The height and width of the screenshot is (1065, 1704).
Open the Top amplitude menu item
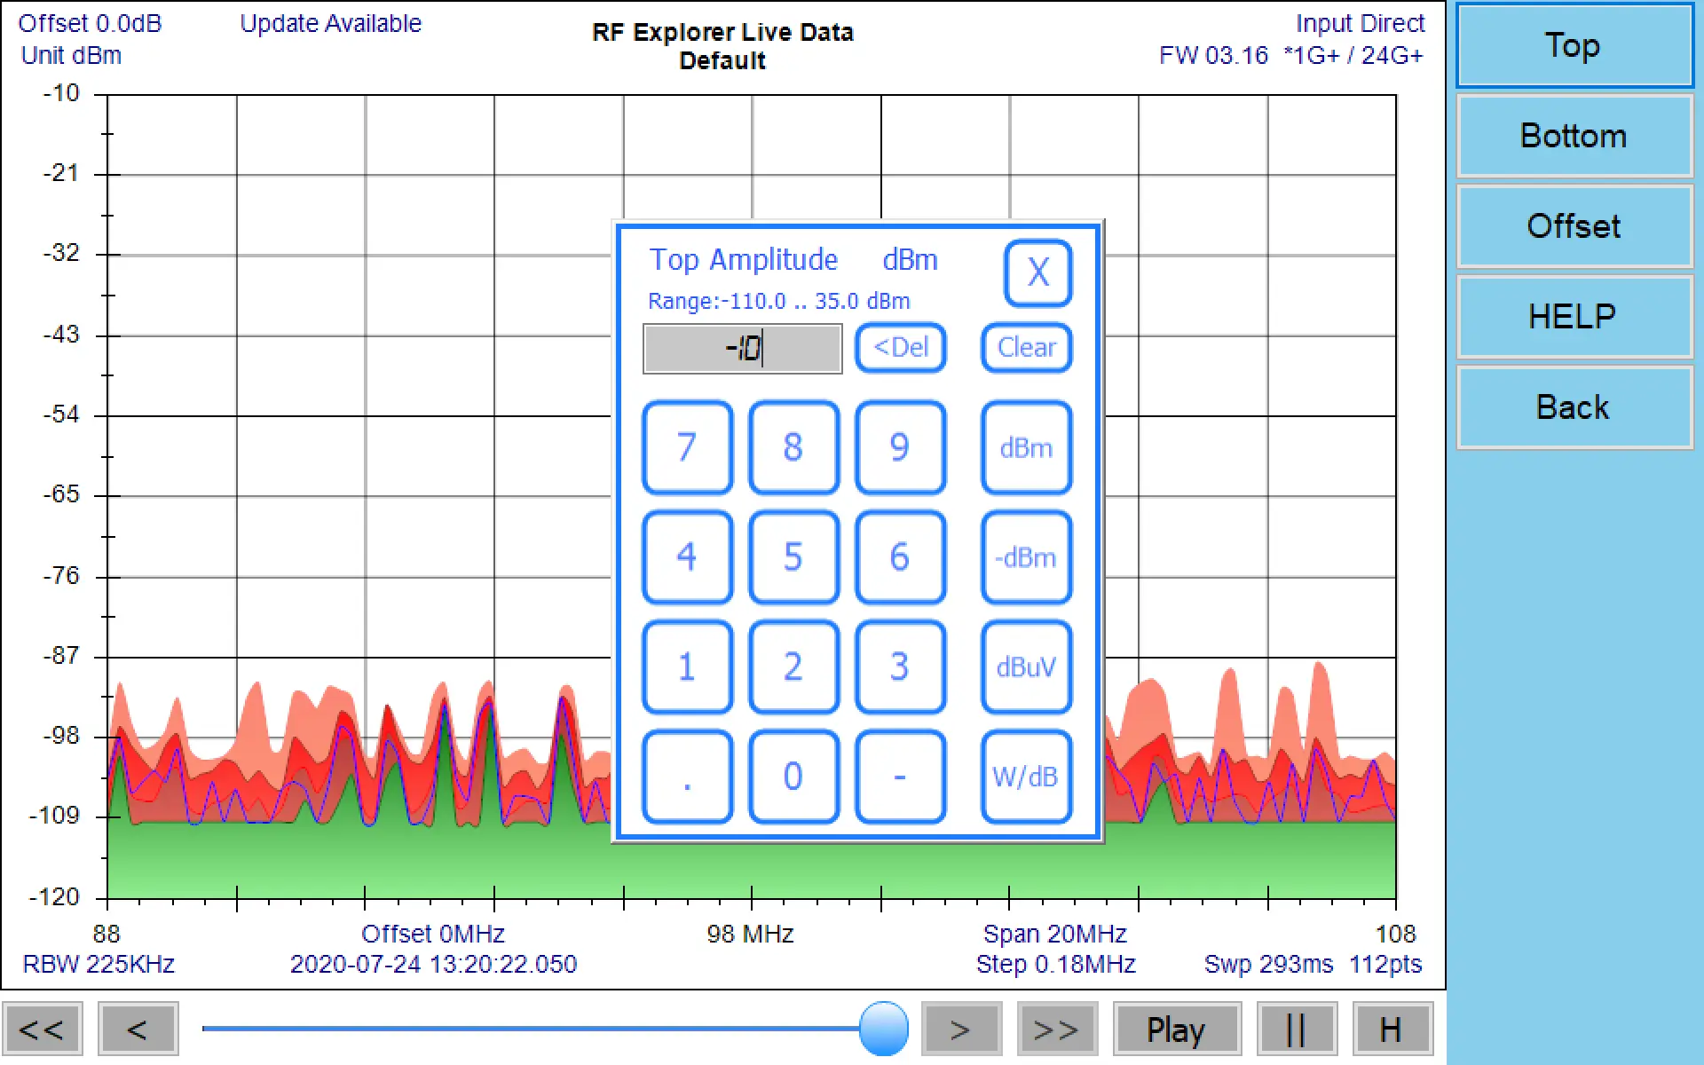point(1574,45)
